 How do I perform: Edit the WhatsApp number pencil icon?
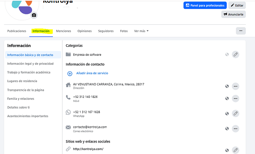coord(235,113)
